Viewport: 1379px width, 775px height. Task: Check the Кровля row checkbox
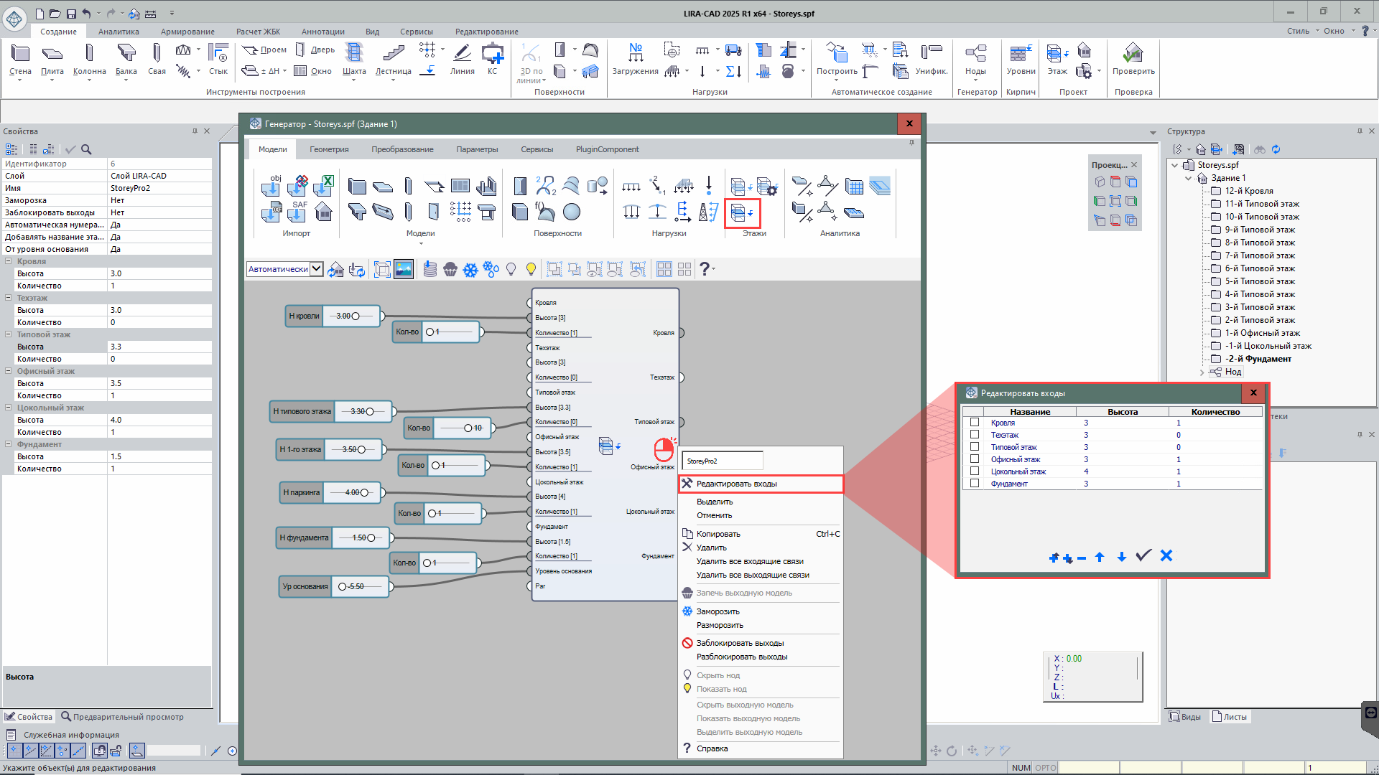click(975, 423)
